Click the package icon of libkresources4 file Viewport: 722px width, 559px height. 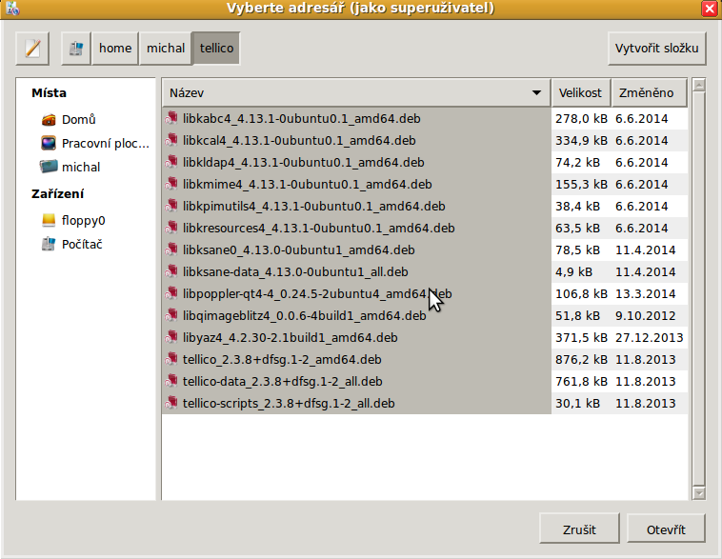point(171,228)
